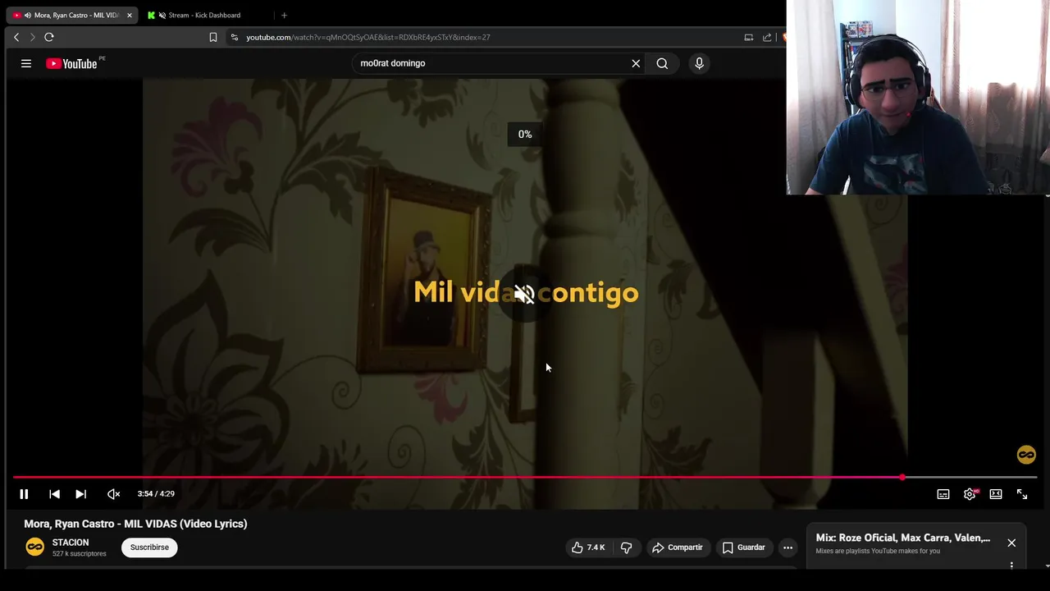Open the Mix: Roze Oficial playlist title

(902, 538)
